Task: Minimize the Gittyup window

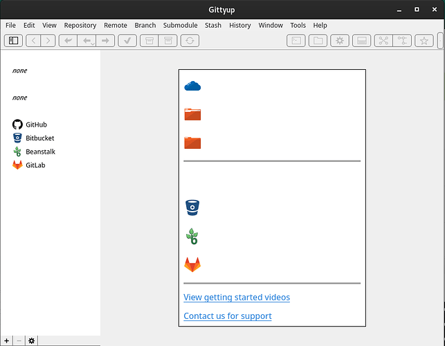Action: (x=399, y=10)
